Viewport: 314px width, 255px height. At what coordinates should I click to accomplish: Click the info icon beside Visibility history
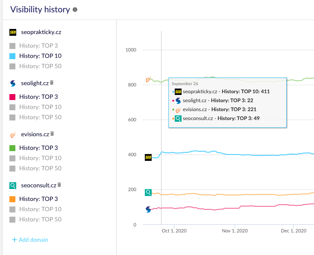(x=75, y=9)
